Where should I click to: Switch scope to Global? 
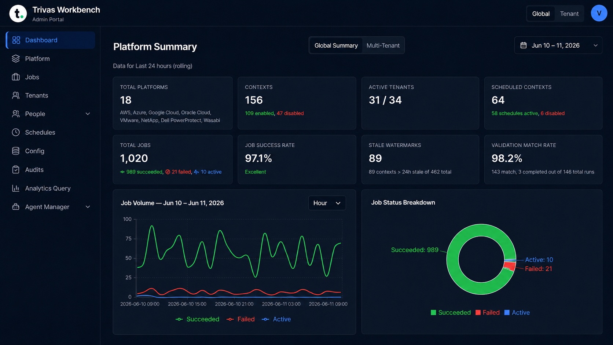coord(541,14)
